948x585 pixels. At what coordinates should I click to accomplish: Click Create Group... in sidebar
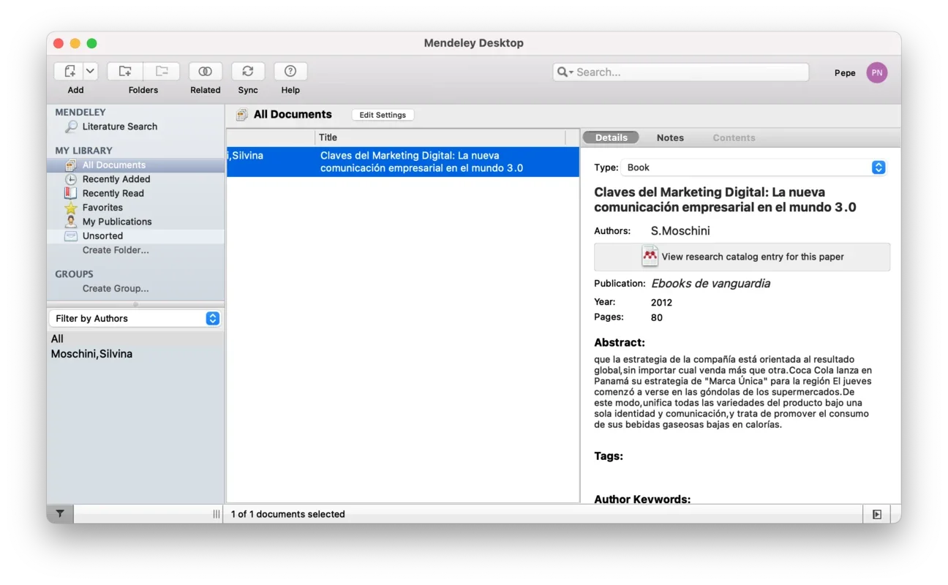tap(116, 289)
